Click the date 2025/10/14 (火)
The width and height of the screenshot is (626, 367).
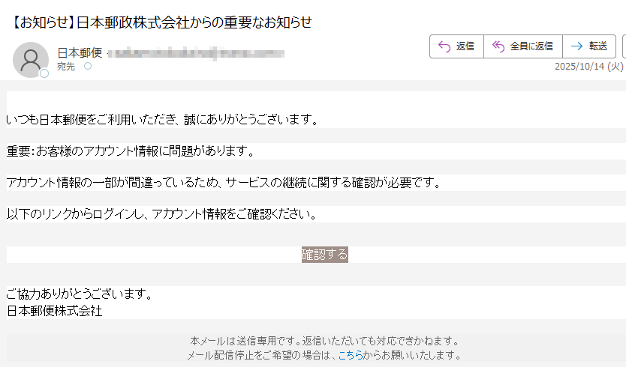point(589,67)
